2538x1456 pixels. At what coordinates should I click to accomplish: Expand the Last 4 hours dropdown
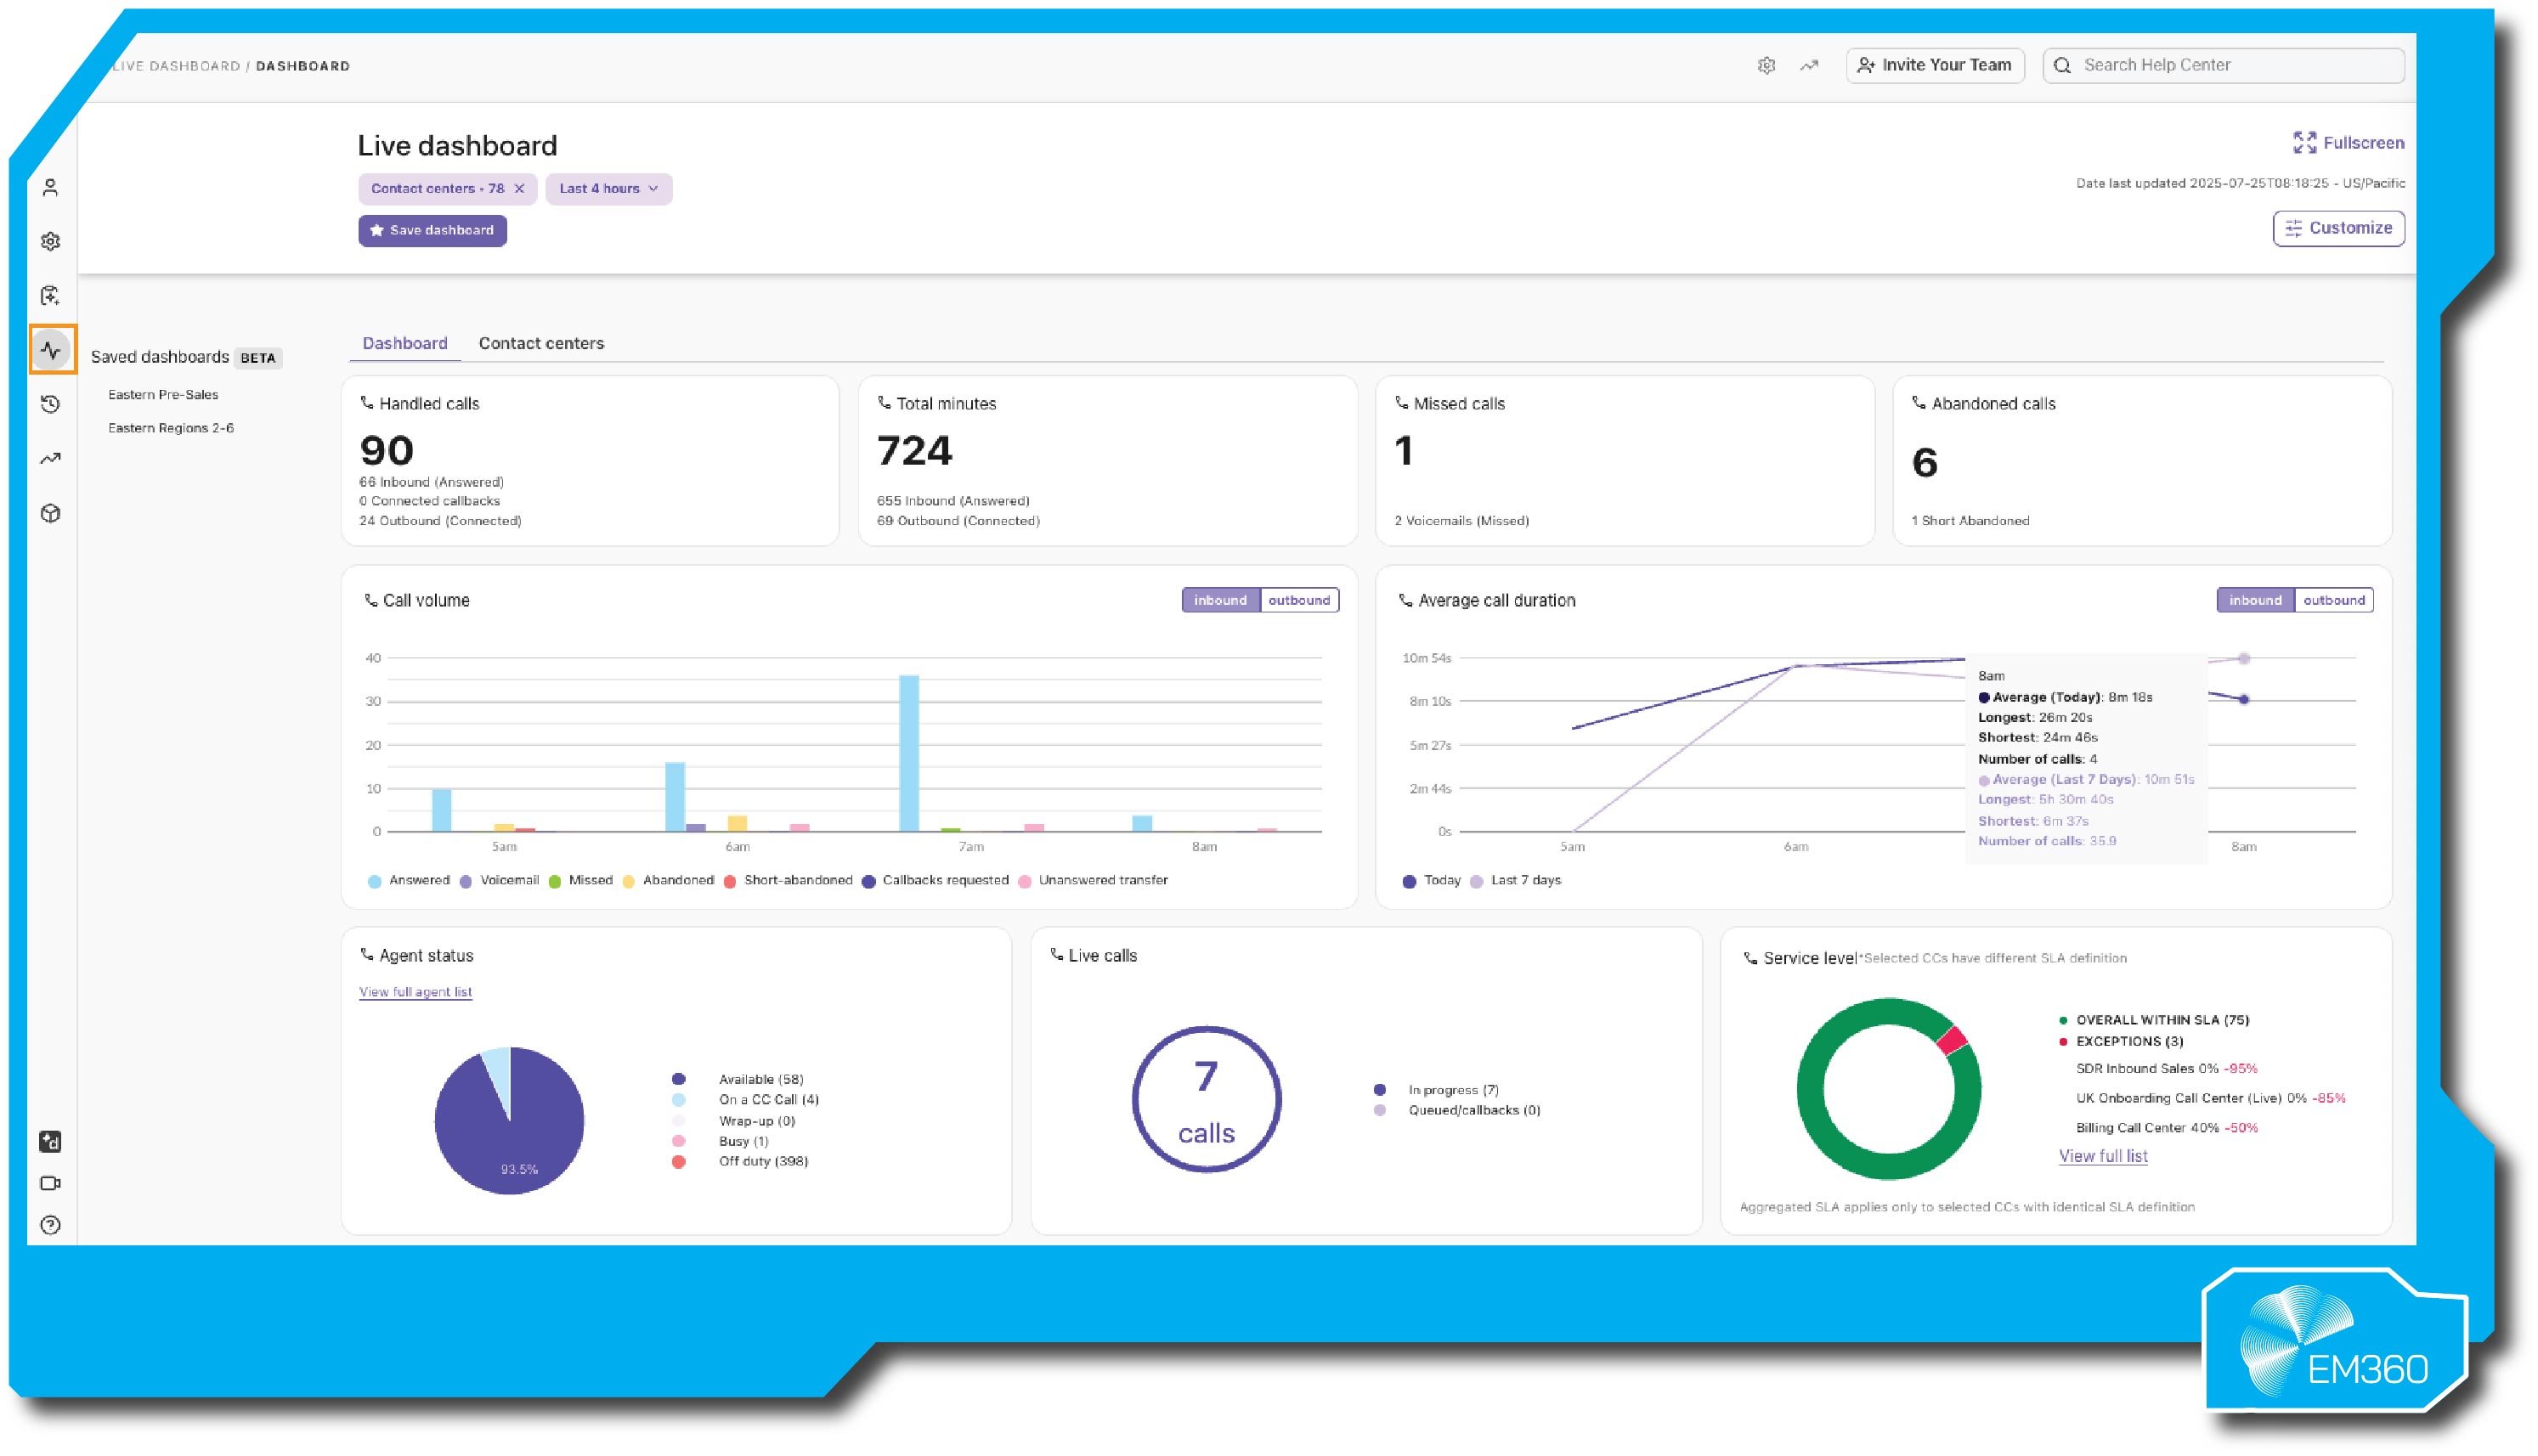click(608, 189)
